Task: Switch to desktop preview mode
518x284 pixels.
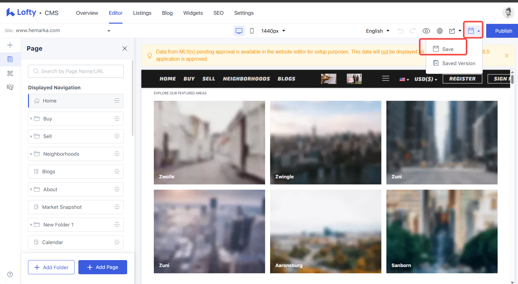Action: 239,31
